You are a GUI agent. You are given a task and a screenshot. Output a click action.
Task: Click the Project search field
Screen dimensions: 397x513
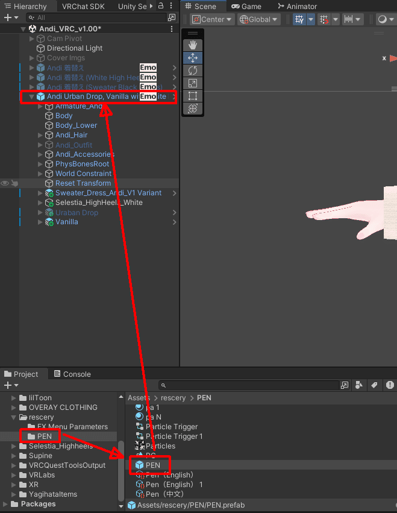(249, 385)
